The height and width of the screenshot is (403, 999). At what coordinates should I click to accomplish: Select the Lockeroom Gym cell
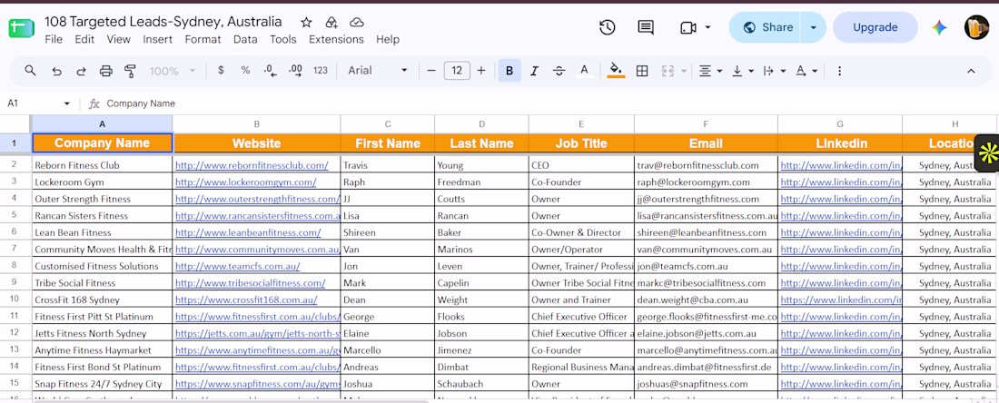pos(102,182)
